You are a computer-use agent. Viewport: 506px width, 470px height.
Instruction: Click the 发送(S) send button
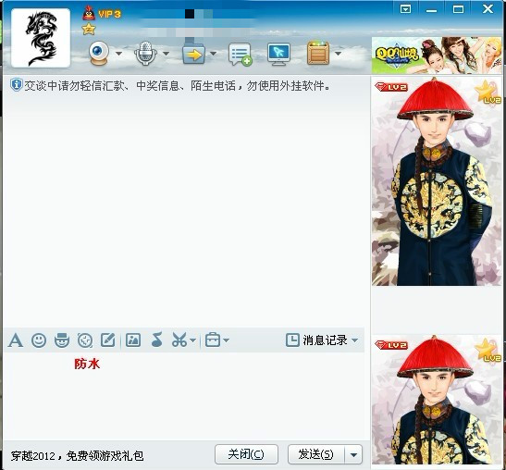(316, 454)
